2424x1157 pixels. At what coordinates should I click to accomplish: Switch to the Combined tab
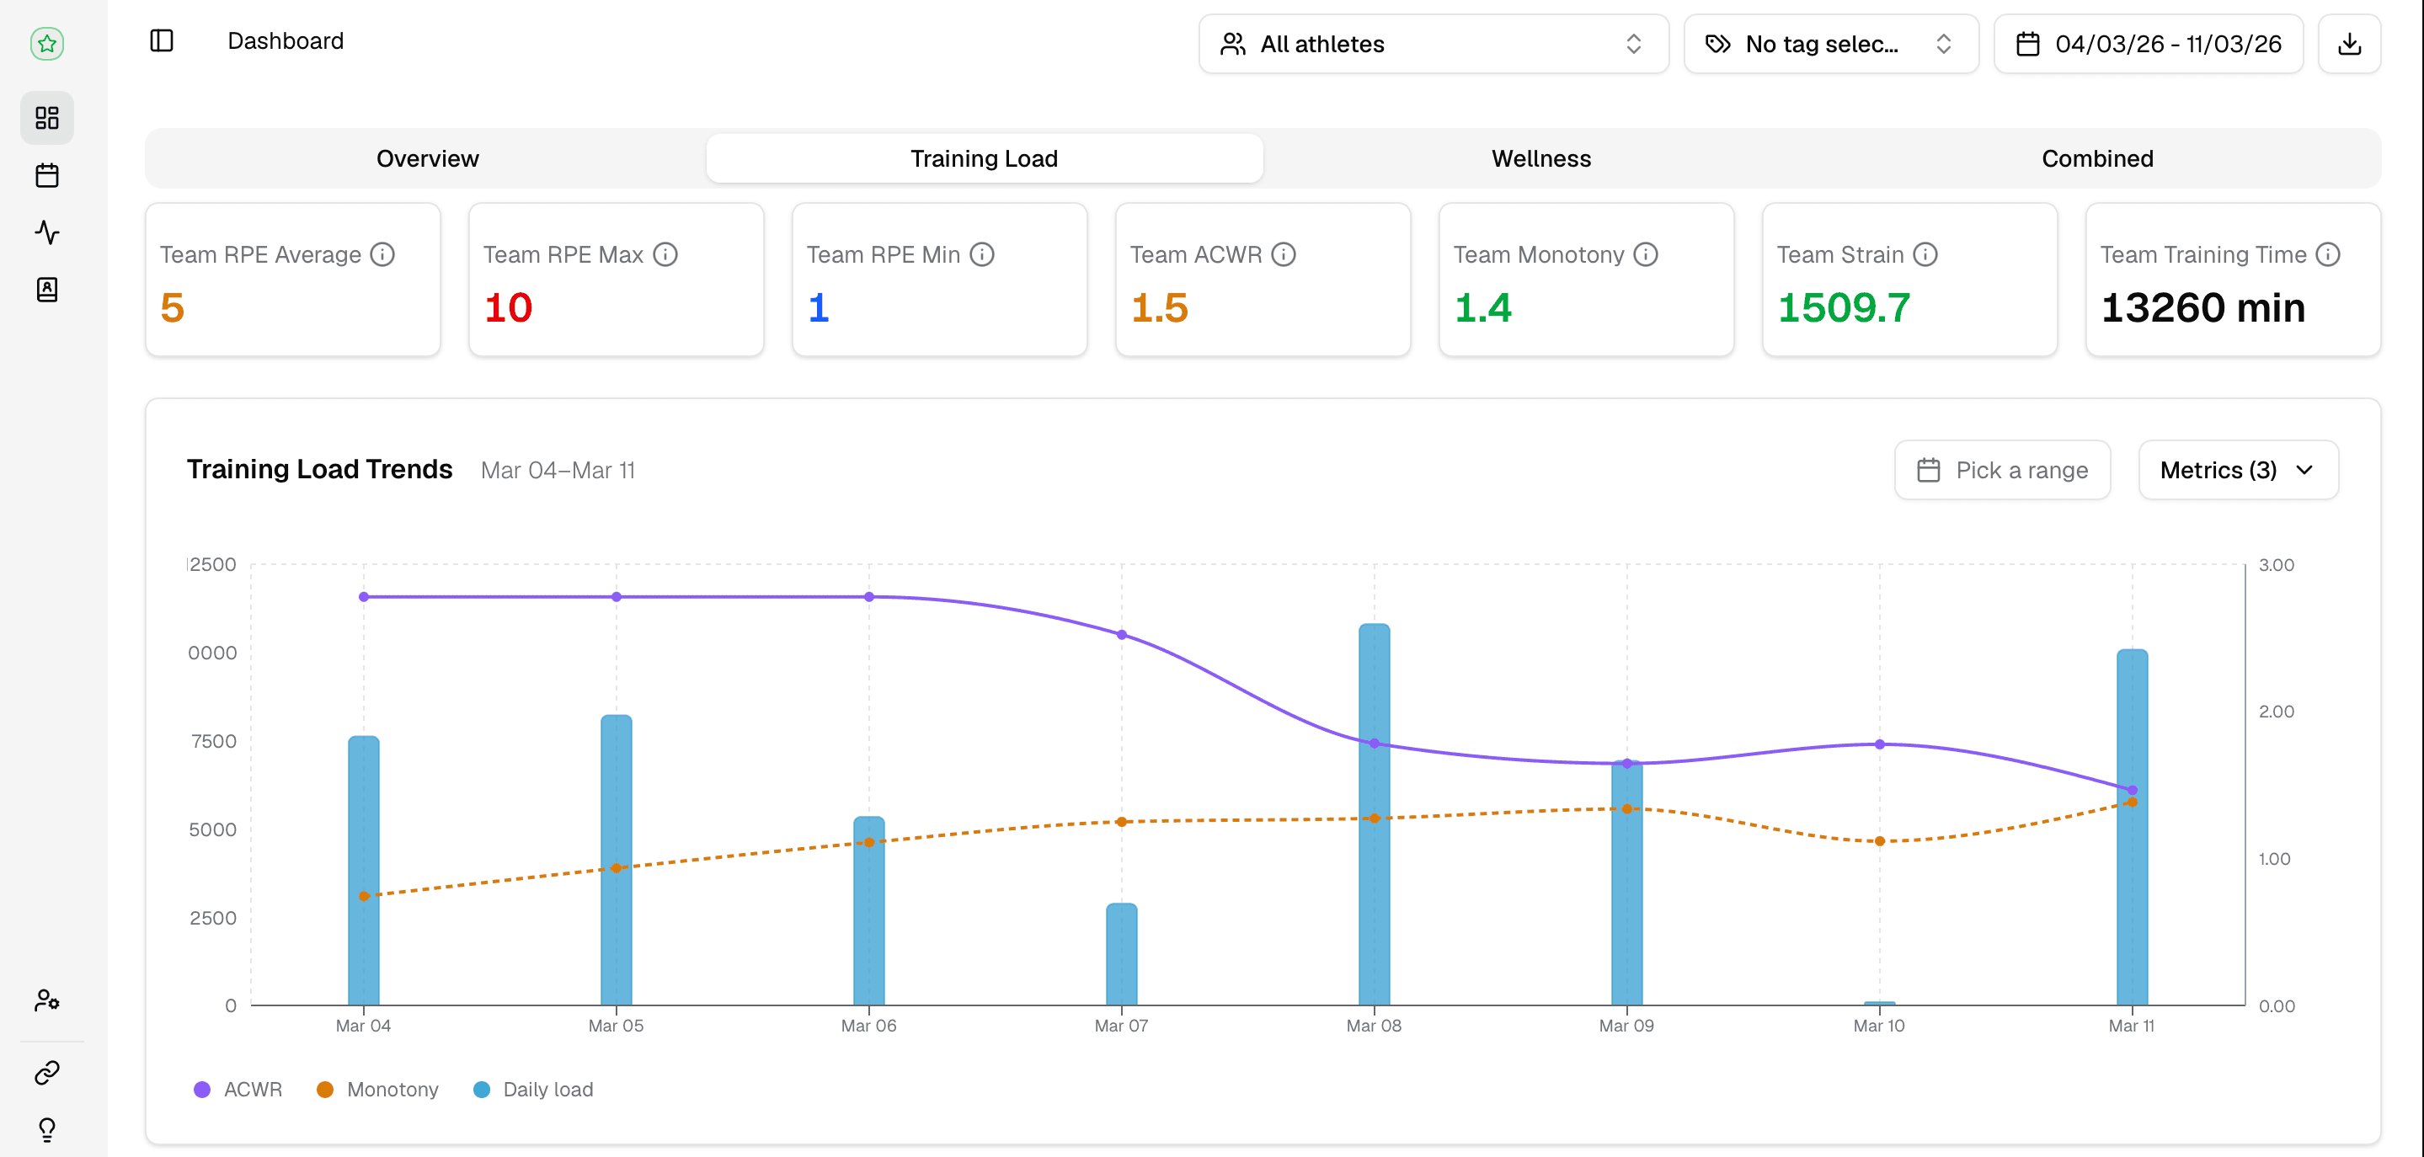click(2096, 159)
